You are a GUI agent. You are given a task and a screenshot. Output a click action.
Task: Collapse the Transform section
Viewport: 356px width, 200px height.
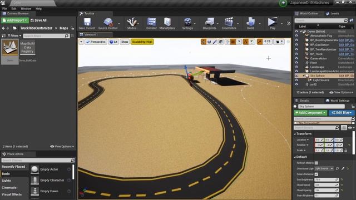pyautogui.click(x=295, y=134)
